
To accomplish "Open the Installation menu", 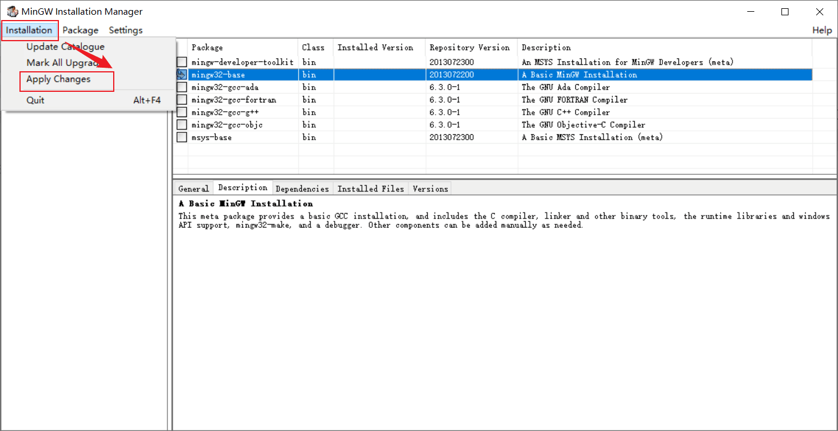I will (29, 30).
